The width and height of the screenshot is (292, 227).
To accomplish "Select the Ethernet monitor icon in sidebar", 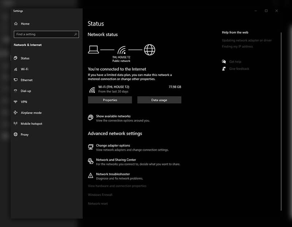I will (16, 80).
